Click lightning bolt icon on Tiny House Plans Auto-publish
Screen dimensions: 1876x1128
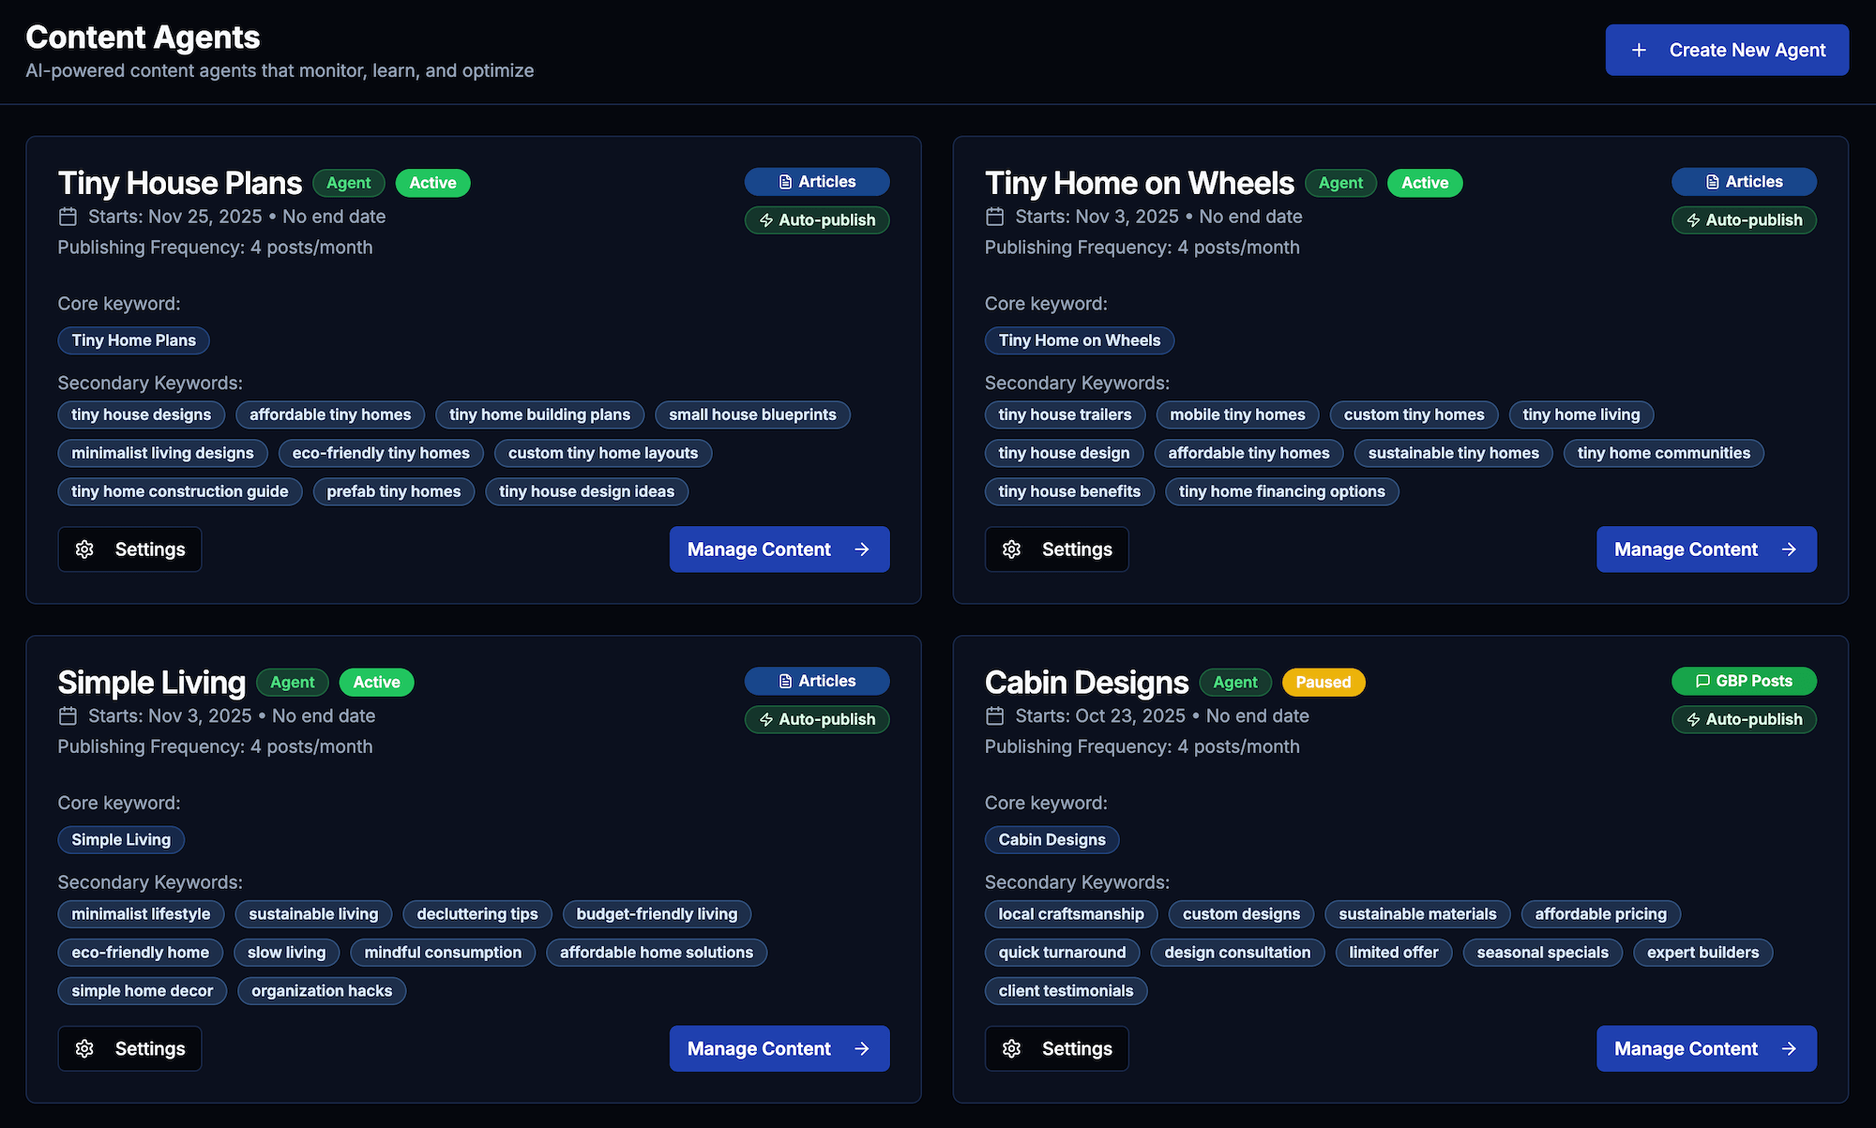(x=766, y=220)
